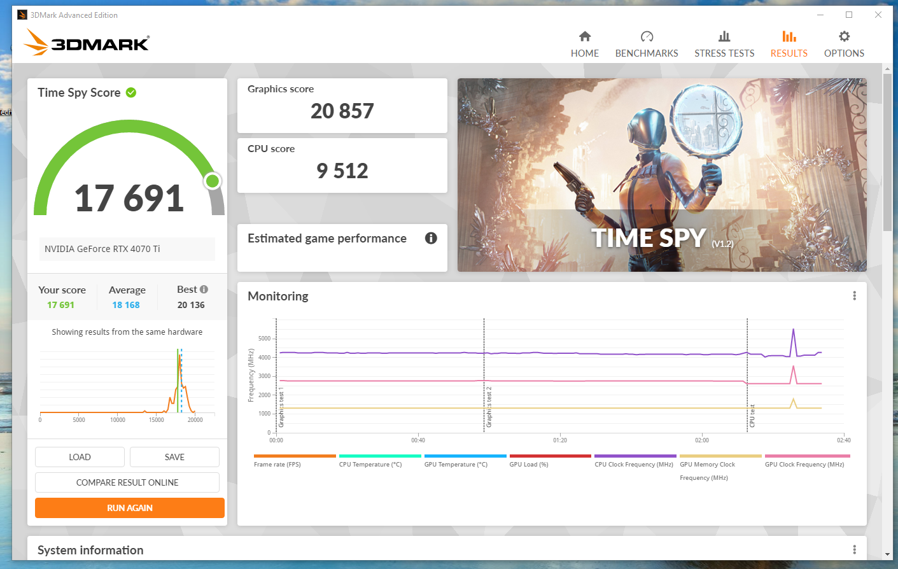This screenshot has height=569, width=898.
Task: Open Monitoring panel three-dot menu
Action: point(854,296)
